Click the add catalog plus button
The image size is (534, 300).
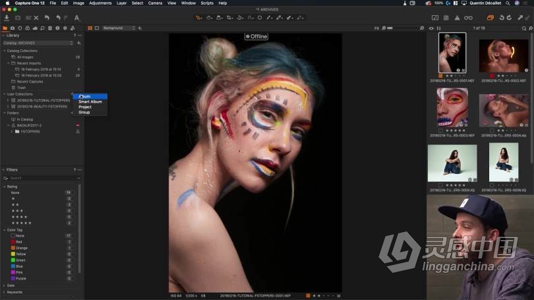pyautogui.click(x=78, y=43)
